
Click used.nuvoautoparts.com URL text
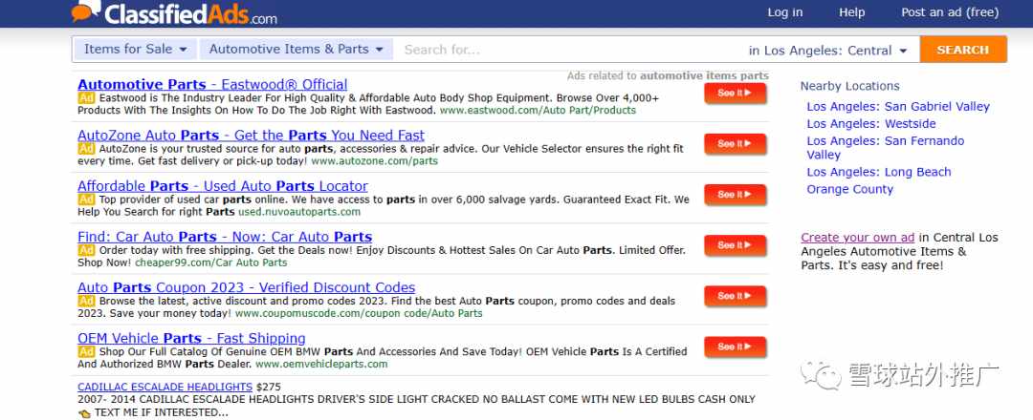point(299,212)
